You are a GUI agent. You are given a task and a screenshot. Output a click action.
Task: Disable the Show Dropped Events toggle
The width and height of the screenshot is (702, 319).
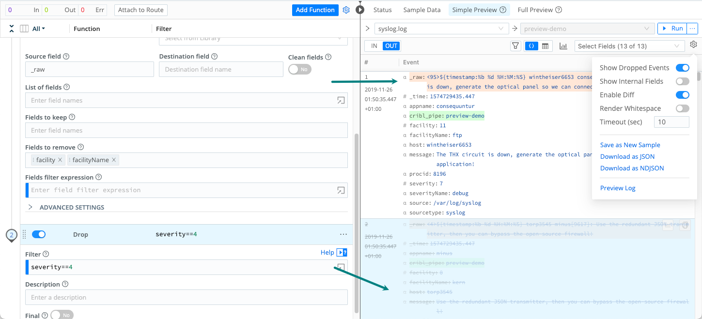[x=682, y=68]
